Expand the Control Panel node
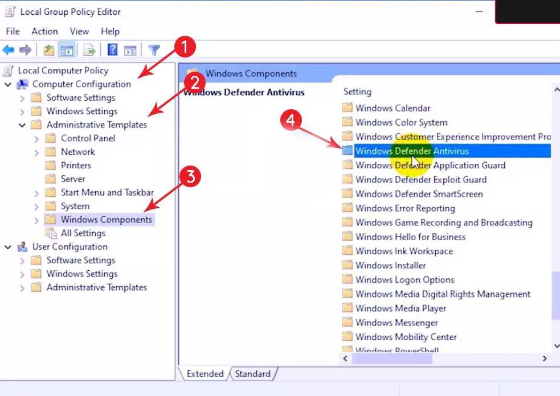 (x=36, y=139)
